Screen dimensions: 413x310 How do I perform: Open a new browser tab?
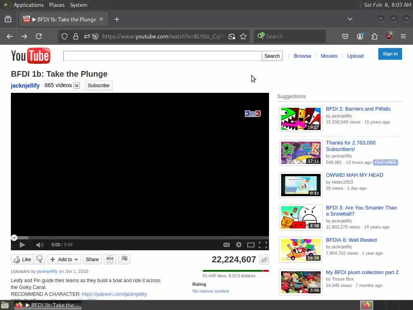(x=117, y=19)
